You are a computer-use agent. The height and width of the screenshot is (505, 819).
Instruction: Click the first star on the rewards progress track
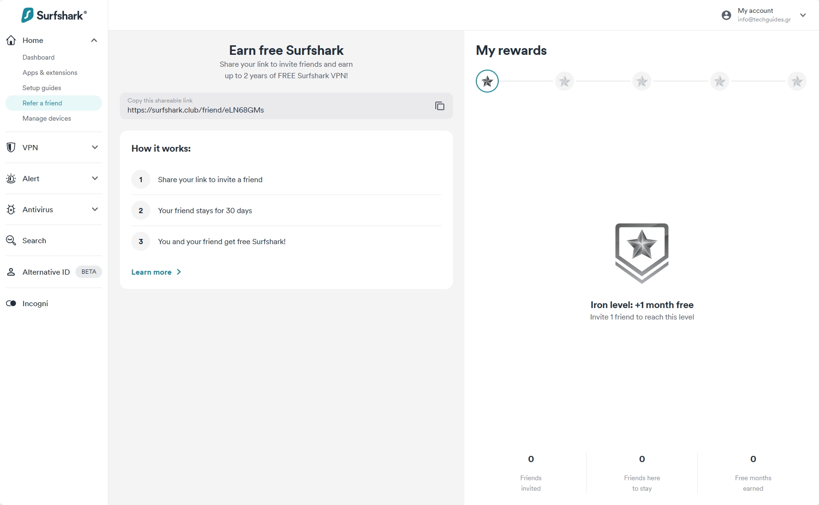487,81
